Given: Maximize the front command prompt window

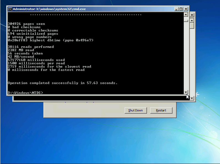Looking at the screenshot, I should click(181, 9).
